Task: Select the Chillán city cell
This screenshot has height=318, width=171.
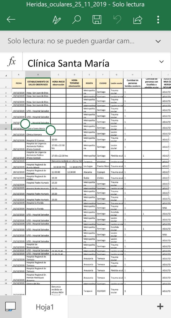Action: coord(103,178)
